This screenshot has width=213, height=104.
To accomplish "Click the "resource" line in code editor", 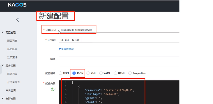I will point(109,90).
